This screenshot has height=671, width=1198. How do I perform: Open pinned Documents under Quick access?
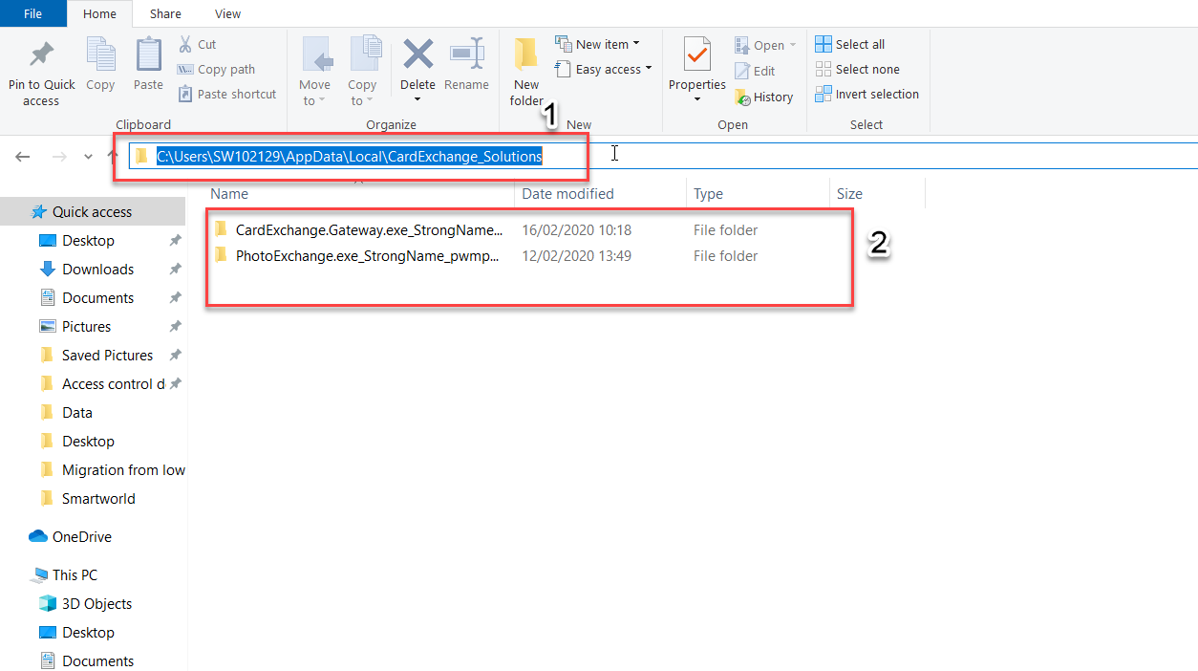97,297
